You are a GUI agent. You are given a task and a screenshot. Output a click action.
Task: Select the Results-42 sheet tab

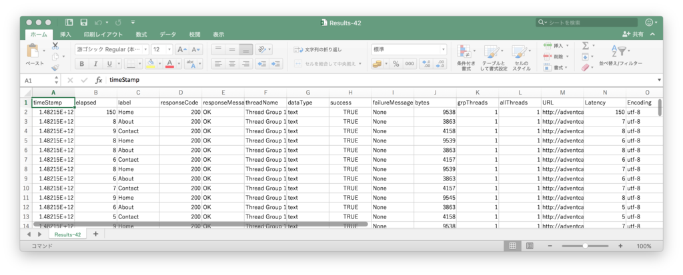[67, 234]
